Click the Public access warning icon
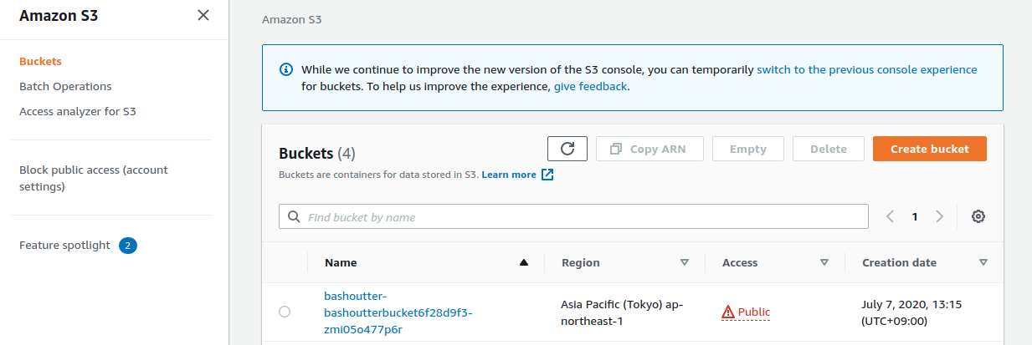The height and width of the screenshot is (345, 1032). pos(727,312)
